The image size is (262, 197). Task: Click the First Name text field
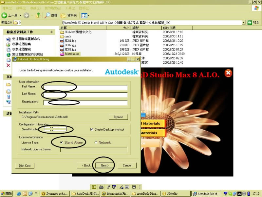85,87
